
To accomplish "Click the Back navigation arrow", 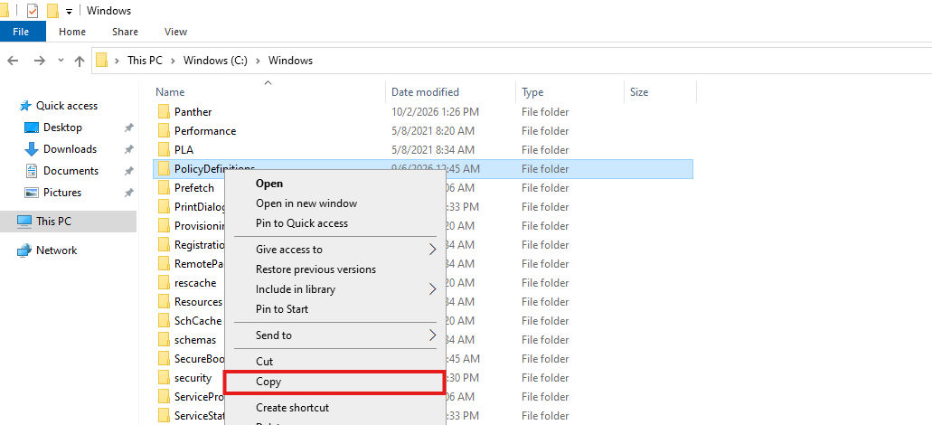I will [x=13, y=61].
